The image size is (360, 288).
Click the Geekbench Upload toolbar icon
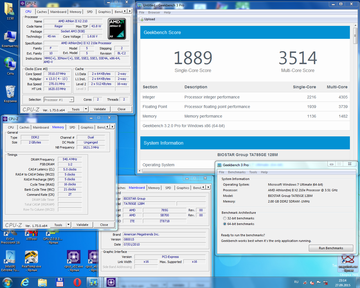pos(141,19)
